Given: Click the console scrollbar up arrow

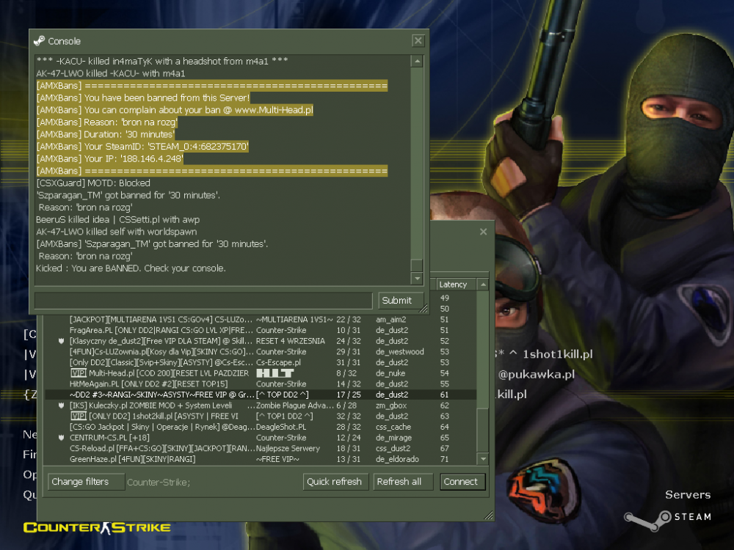Looking at the screenshot, I should tap(417, 62).
